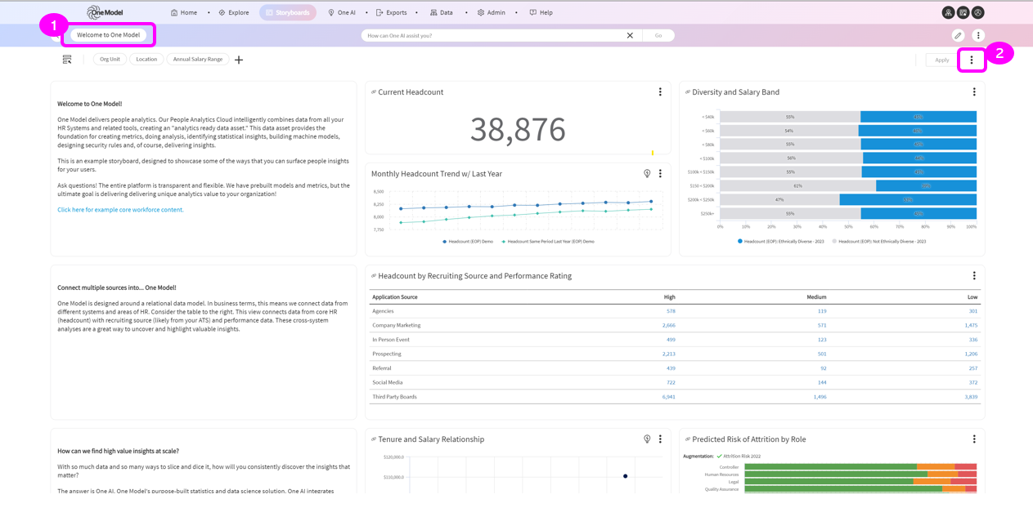The image size is (1033, 508).
Task: Toggle Headcount Same Period Last Year legend series
Action: point(548,242)
